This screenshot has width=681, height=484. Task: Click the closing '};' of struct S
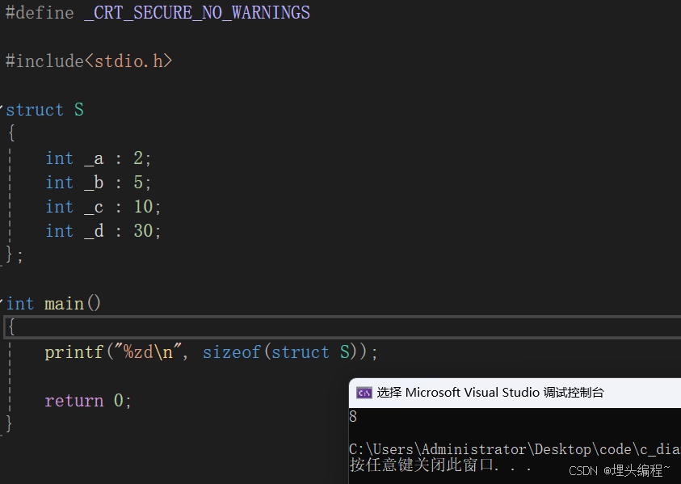tap(14, 255)
